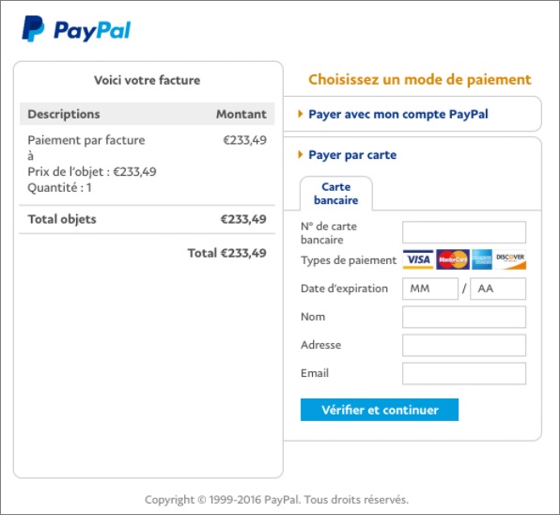Click the N° de carte bancaire field
560x515 pixels.
coord(464,232)
